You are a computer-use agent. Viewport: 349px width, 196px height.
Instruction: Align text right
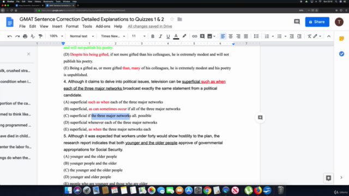tap(238, 36)
